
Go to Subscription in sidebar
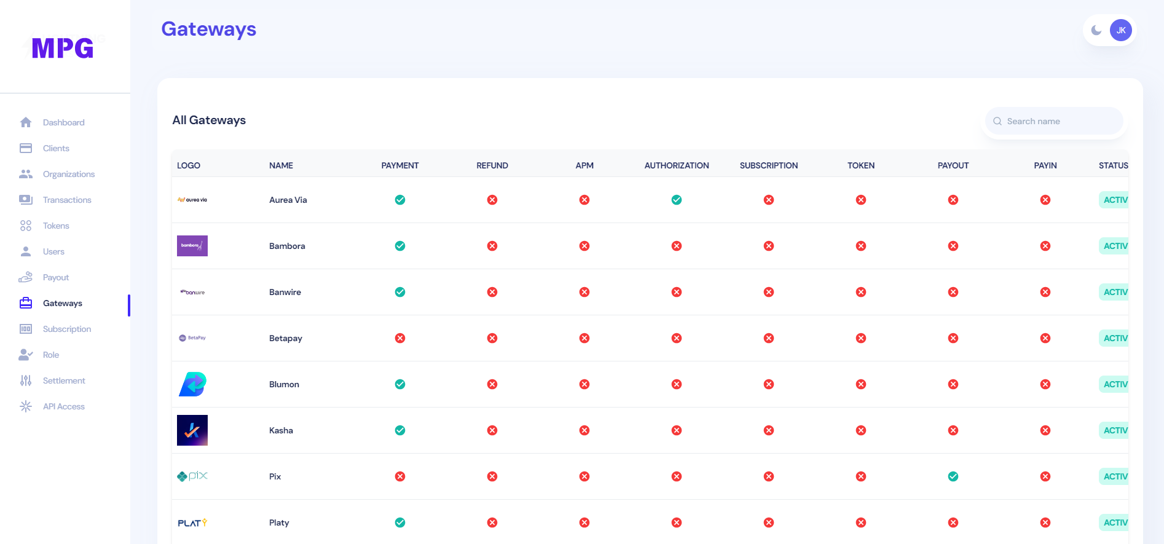coord(67,329)
